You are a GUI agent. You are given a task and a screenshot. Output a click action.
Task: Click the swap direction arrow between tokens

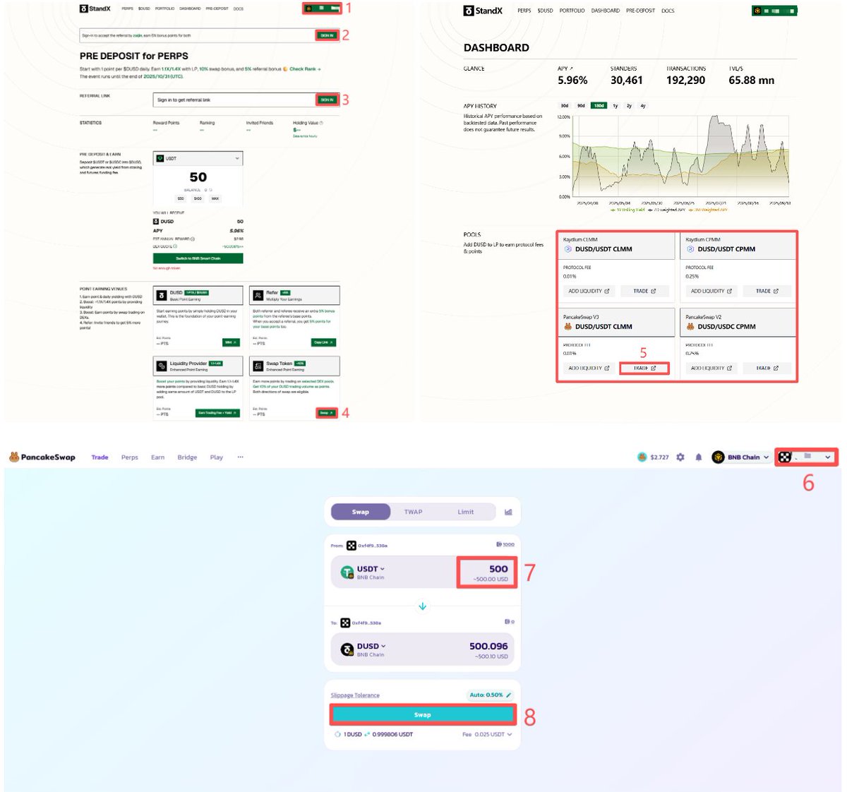[x=422, y=606]
